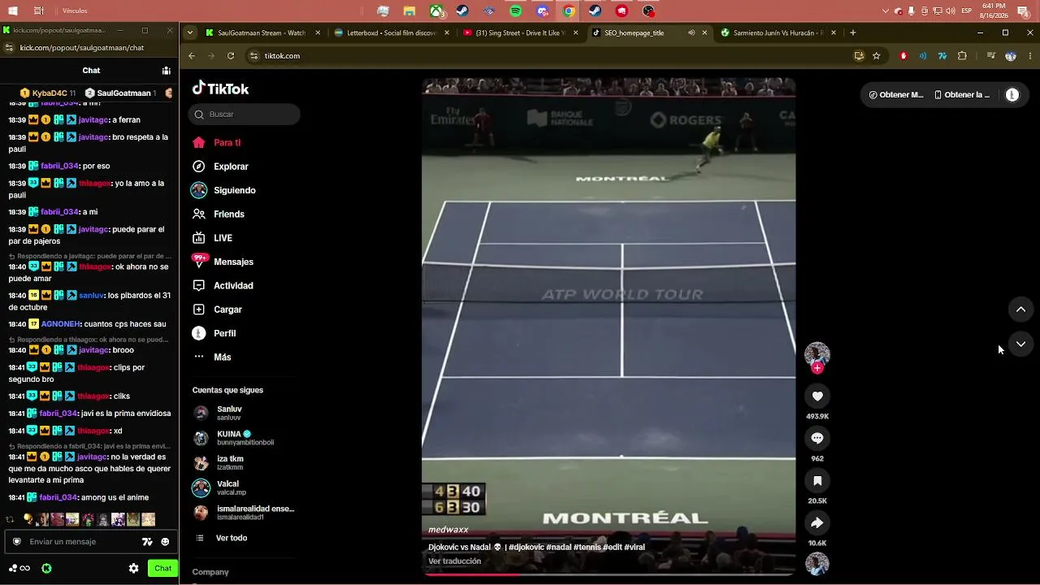Image resolution: width=1040 pixels, height=585 pixels.
Task: Open the Explorar page
Action: pos(220,167)
